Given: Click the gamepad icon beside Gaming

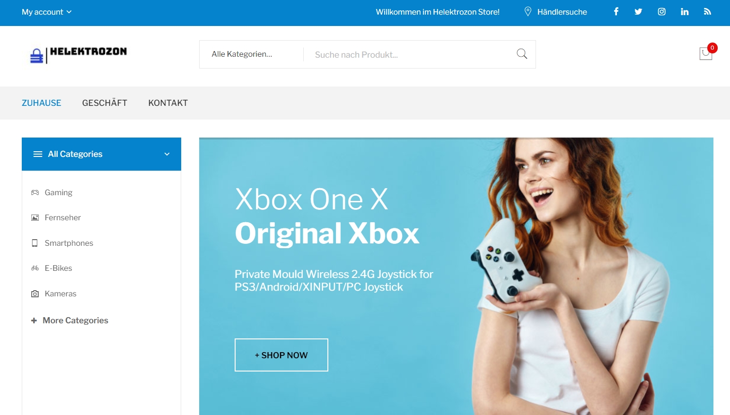Looking at the screenshot, I should [x=35, y=192].
